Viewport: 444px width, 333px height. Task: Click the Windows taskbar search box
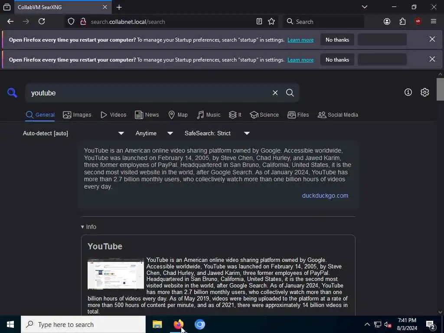click(83, 324)
